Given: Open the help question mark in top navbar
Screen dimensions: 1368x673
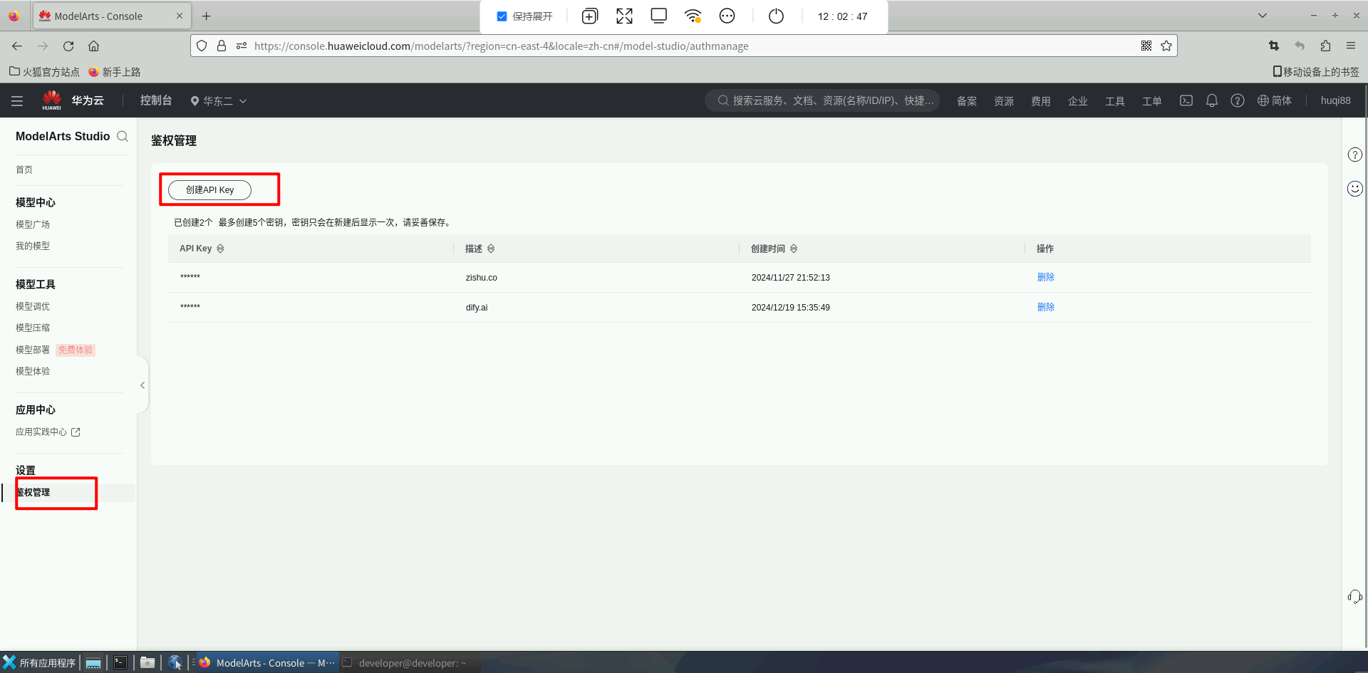Looking at the screenshot, I should [x=1238, y=100].
